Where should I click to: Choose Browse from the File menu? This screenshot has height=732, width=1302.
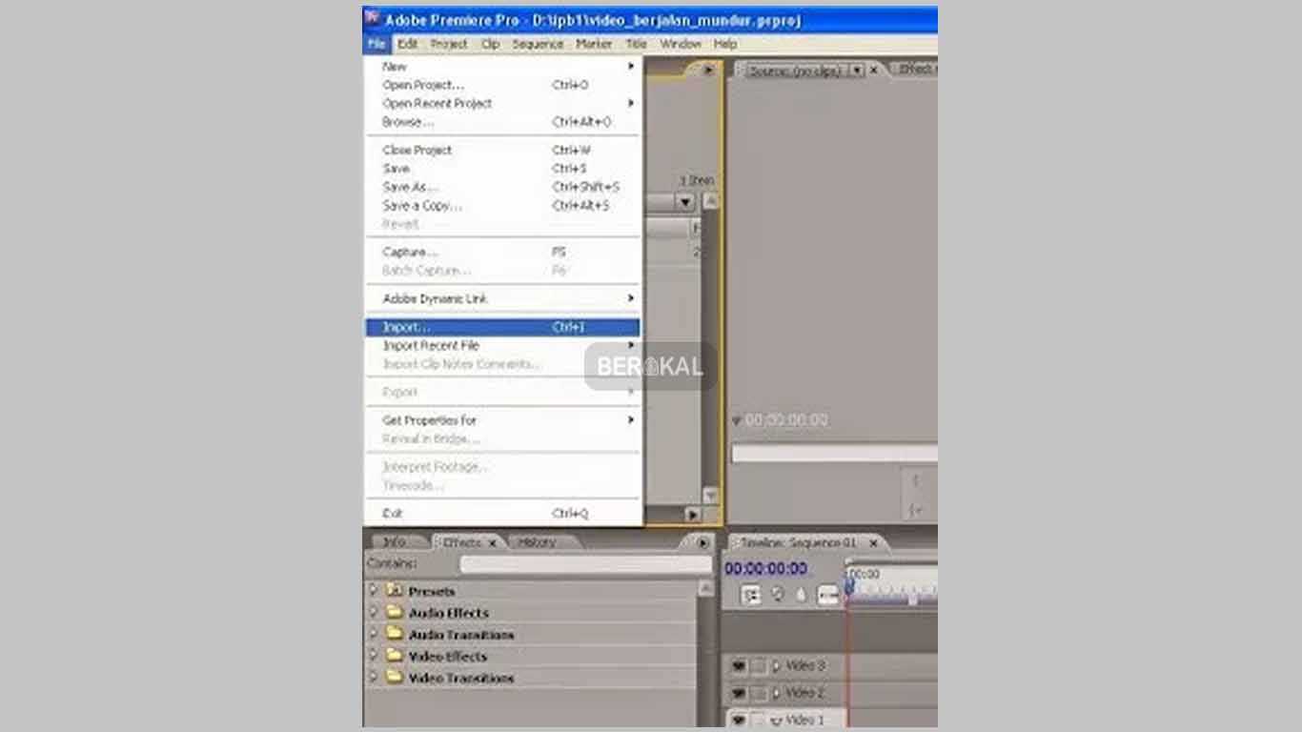point(503,122)
